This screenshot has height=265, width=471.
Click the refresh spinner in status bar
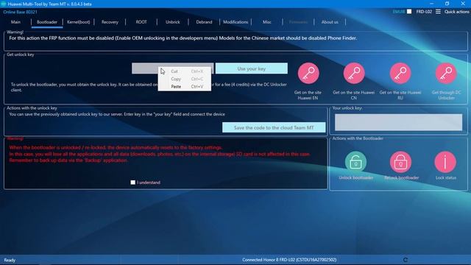tap(406, 260)
